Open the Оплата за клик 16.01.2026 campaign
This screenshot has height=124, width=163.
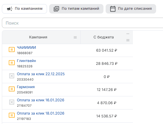point(40,100)
